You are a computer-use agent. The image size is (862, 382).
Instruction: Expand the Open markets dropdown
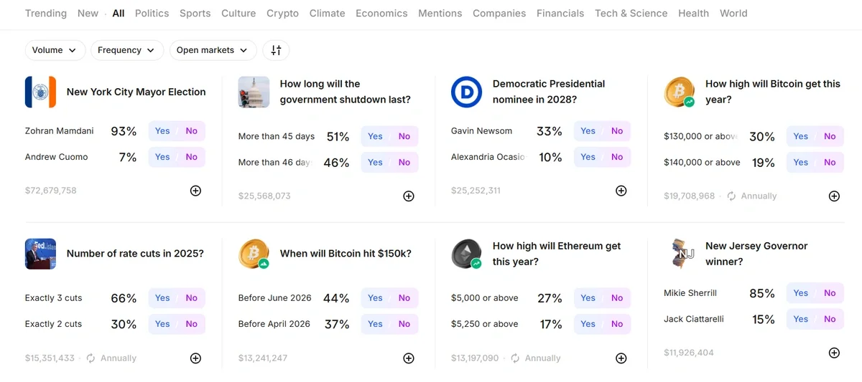[x=213, y=50]
